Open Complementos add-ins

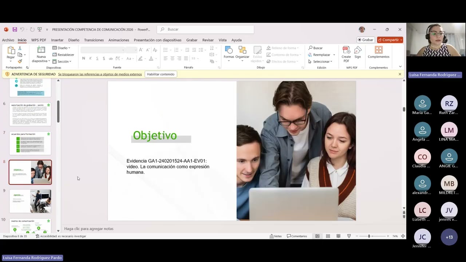point(379,52)
